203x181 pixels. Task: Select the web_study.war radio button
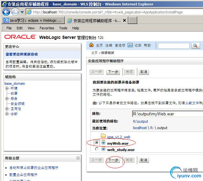[x=97, y=149]
